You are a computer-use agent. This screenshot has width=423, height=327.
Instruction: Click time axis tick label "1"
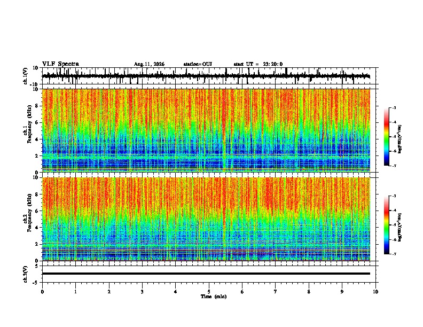75,292
